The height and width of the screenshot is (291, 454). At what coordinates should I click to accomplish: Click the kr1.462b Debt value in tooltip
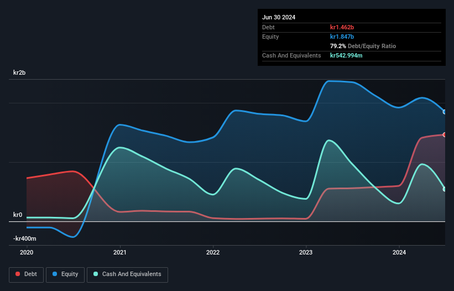[x=342, y=27]
